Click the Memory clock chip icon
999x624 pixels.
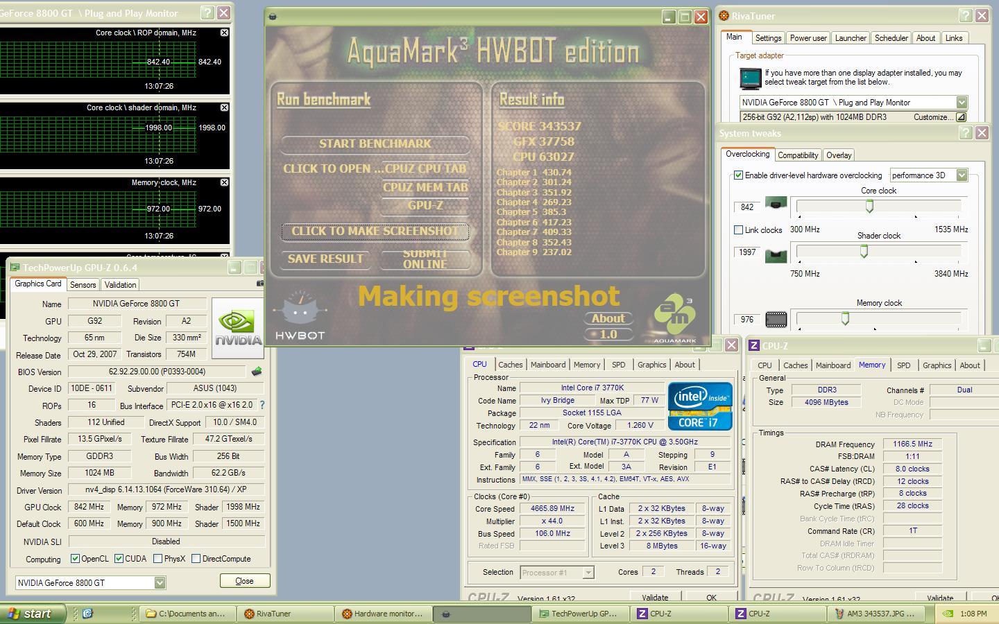[x=776, y=320]
